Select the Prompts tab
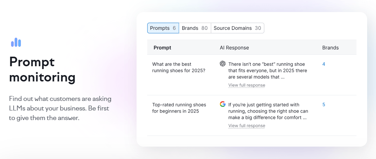The height and width of the screenshot is (159, 376). click(163, 28)
